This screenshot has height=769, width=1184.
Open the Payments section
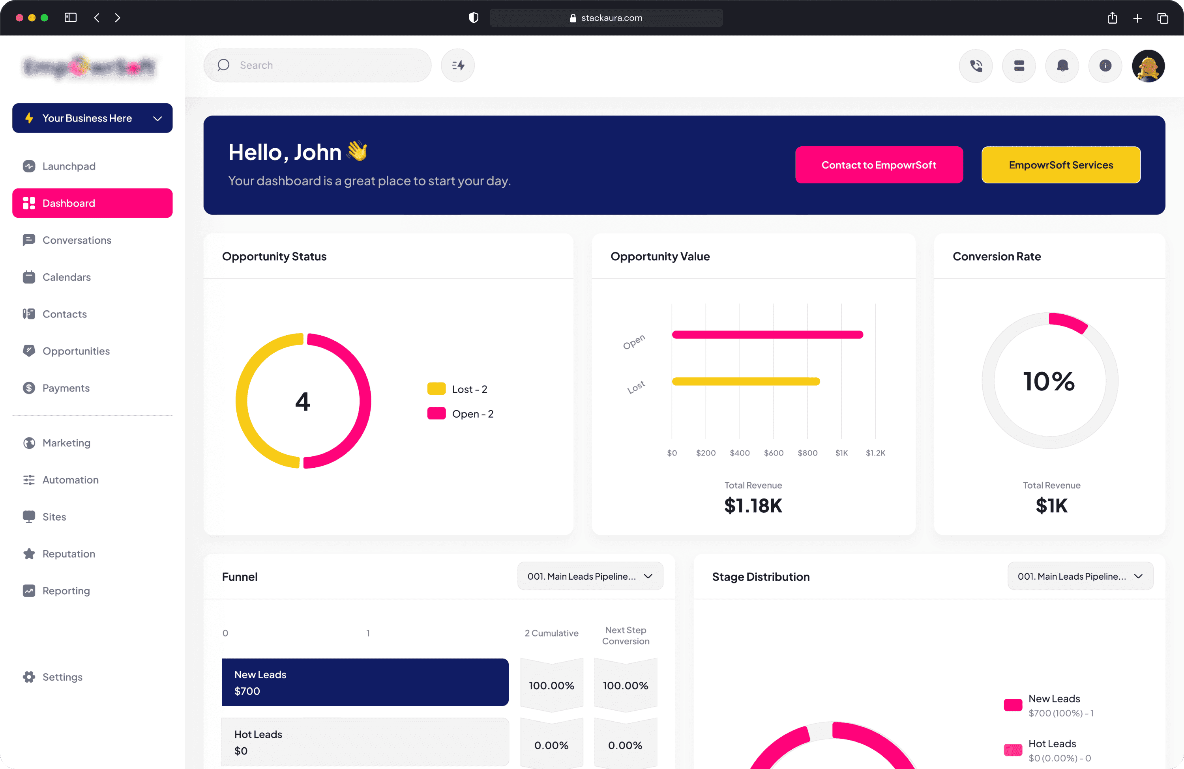(66, 388)
